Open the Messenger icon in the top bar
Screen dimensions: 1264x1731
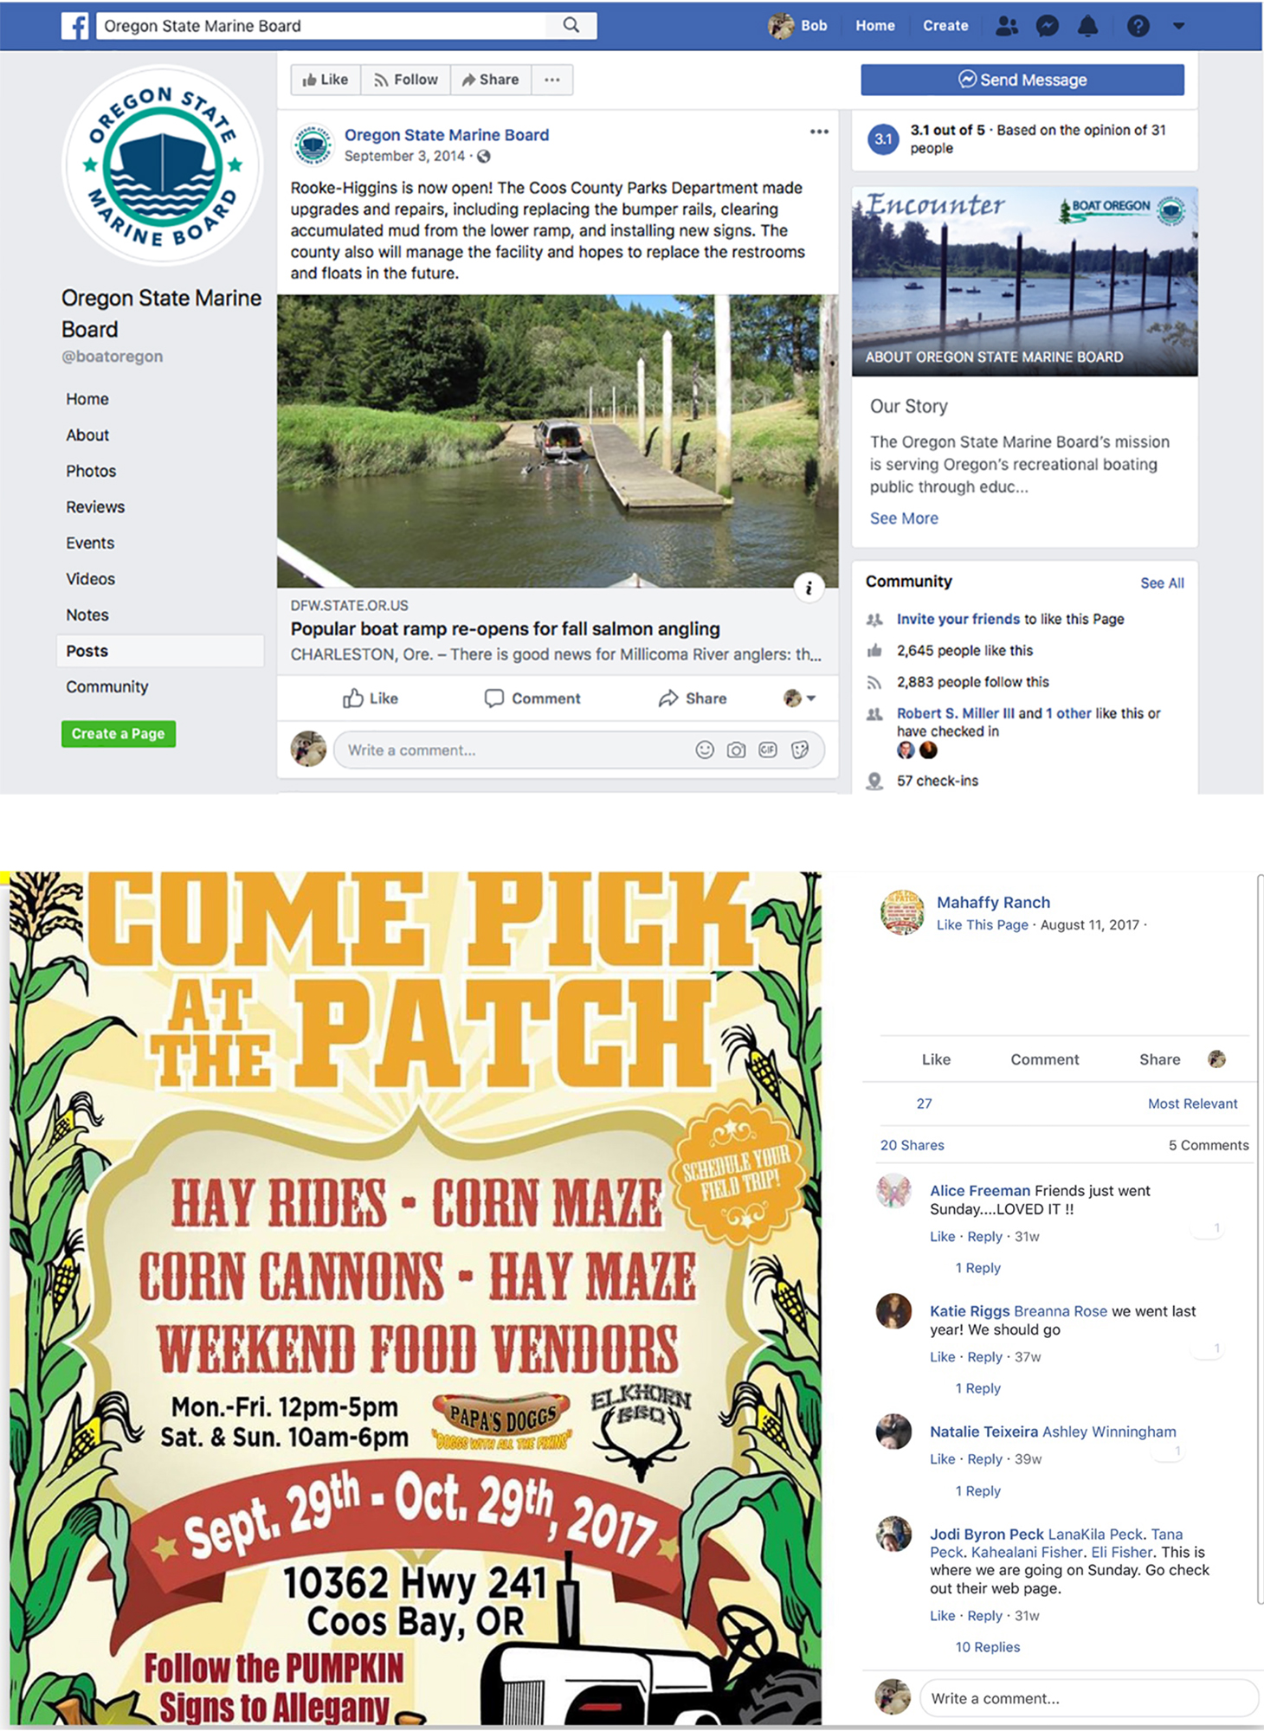tap(1048, 26)
